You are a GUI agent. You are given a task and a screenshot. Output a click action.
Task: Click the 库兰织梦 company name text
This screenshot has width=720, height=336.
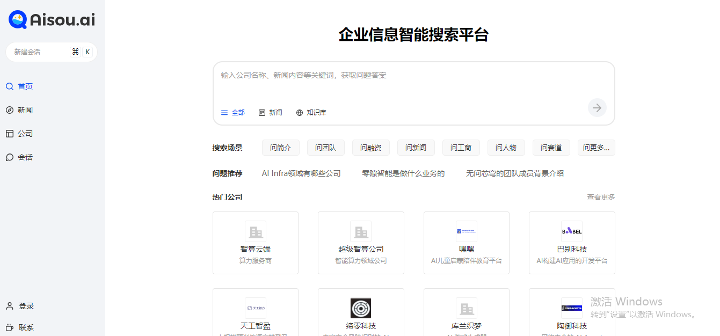[x=467, y=326]
